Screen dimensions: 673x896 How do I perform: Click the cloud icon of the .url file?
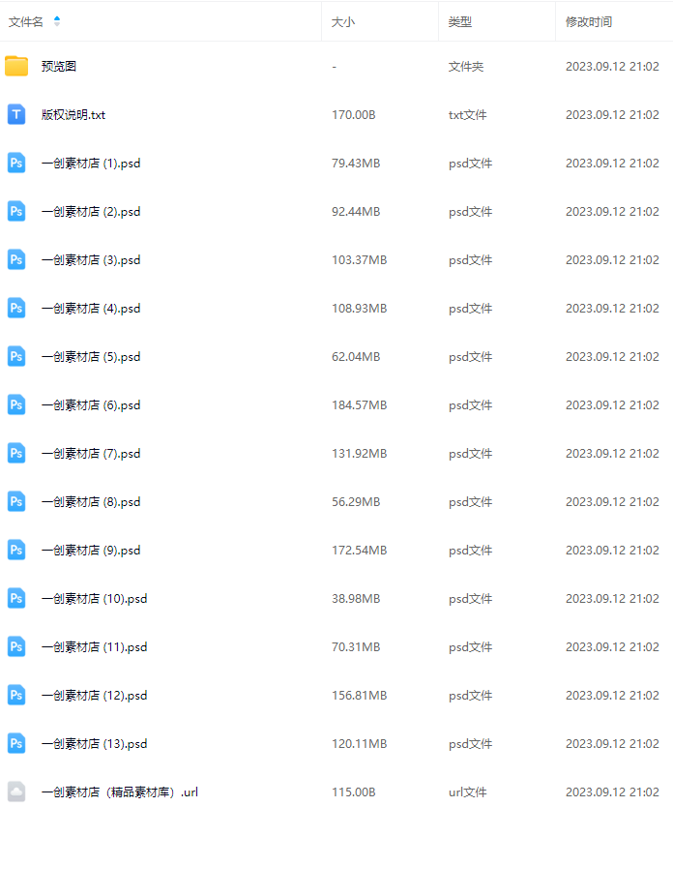tap(16, 792)
